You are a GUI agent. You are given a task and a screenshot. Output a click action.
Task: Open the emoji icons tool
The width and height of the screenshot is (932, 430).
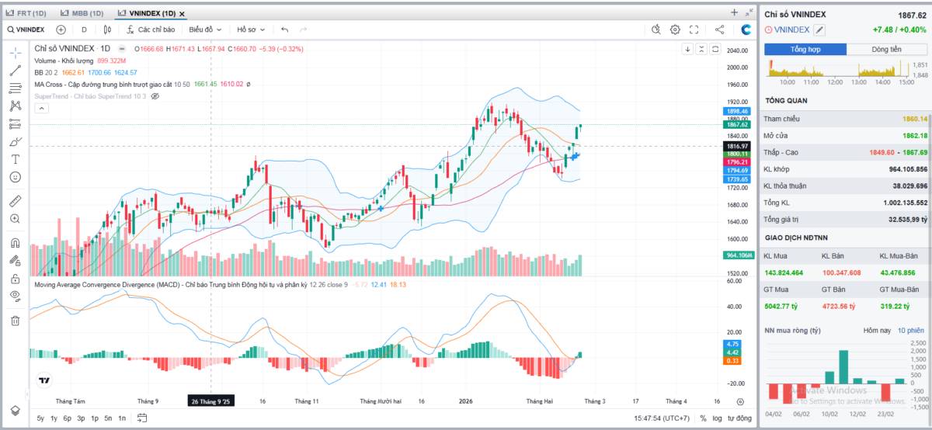[x=16, y=177]
